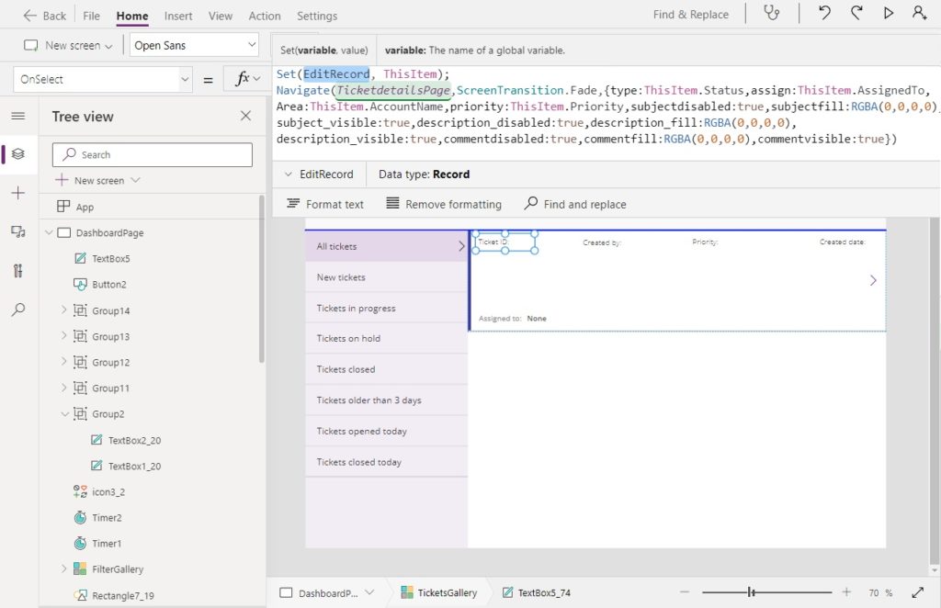The width and height of the screenshot is (941, 608).
Task: Open the App checker stethoscope icon
Action: point(771,14)
